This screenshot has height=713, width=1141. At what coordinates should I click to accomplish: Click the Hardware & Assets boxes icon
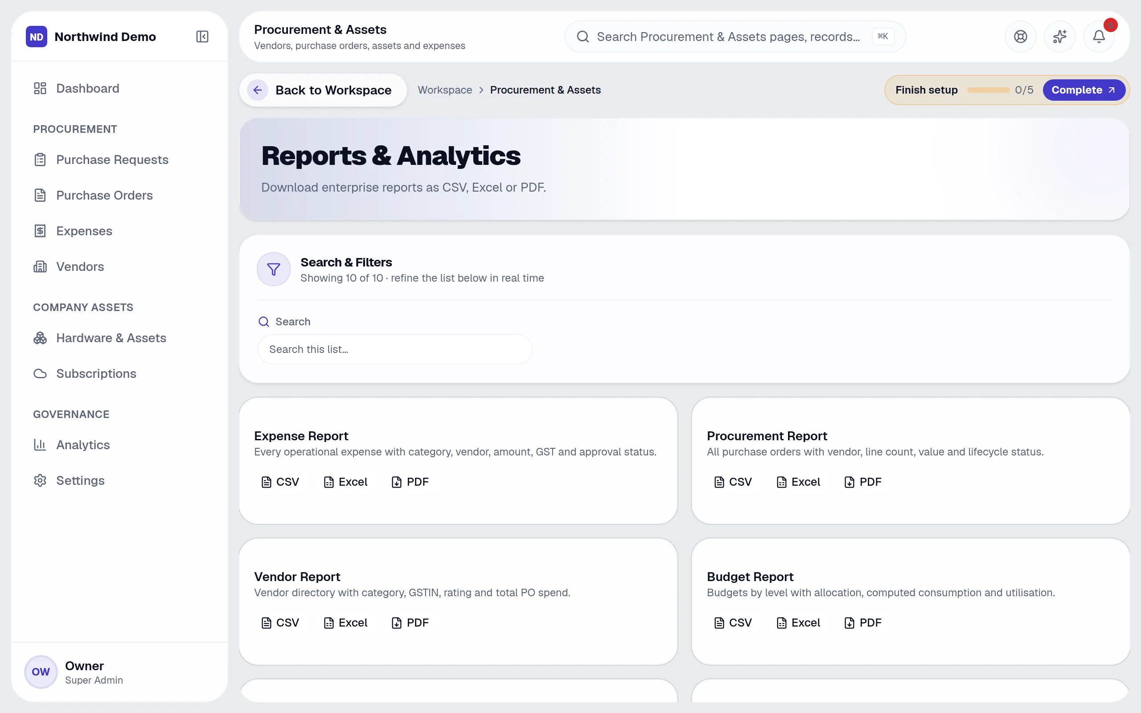(x=40, y=338)
